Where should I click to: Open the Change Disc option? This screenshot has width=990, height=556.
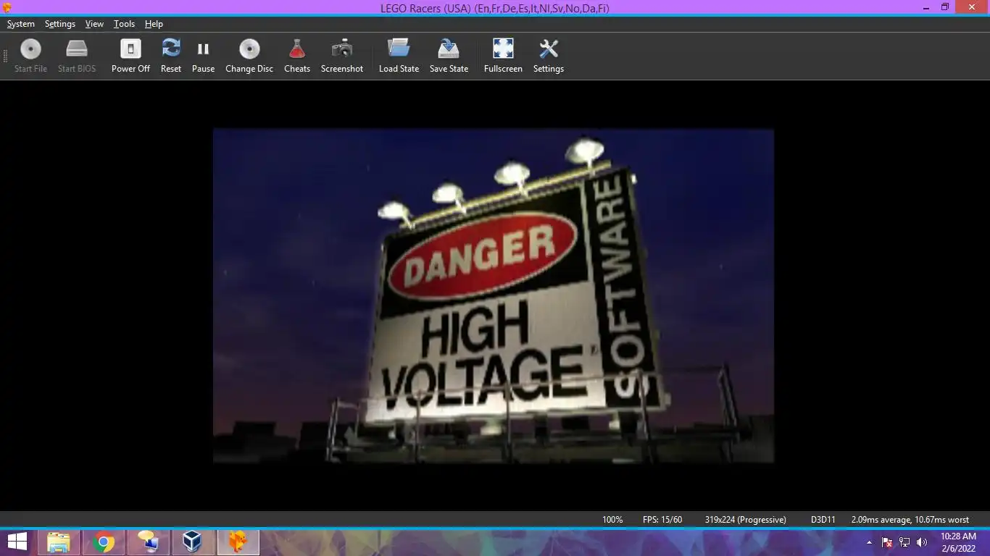[249, 56]
